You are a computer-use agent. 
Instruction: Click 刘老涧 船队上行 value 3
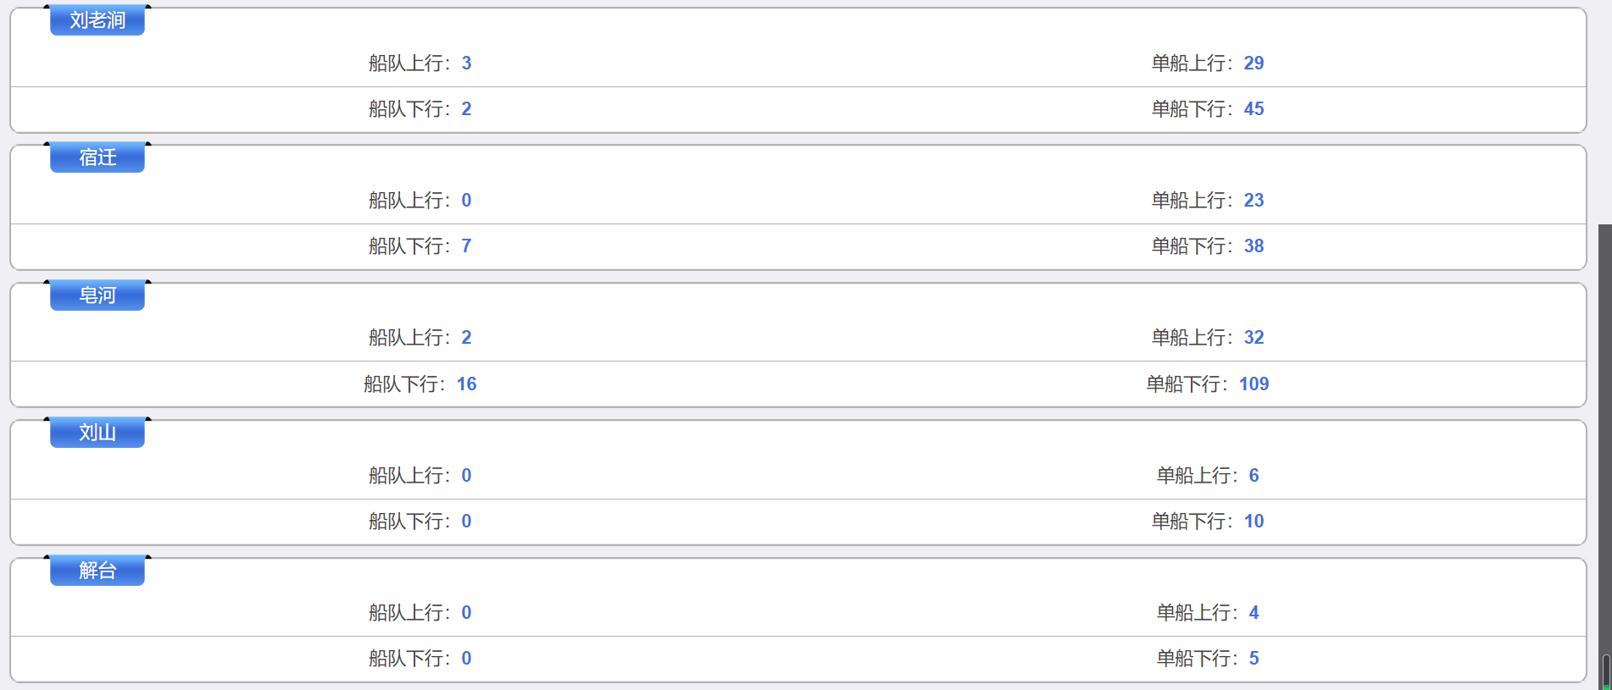coord(466,63)
